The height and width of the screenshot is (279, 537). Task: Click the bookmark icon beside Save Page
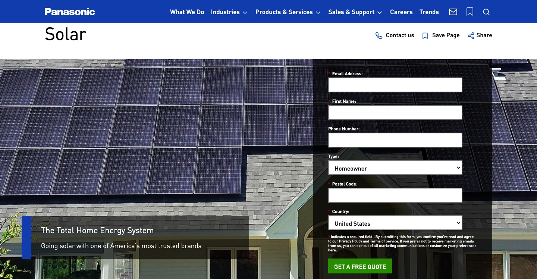pyautogui.click(x=425, y=36)
